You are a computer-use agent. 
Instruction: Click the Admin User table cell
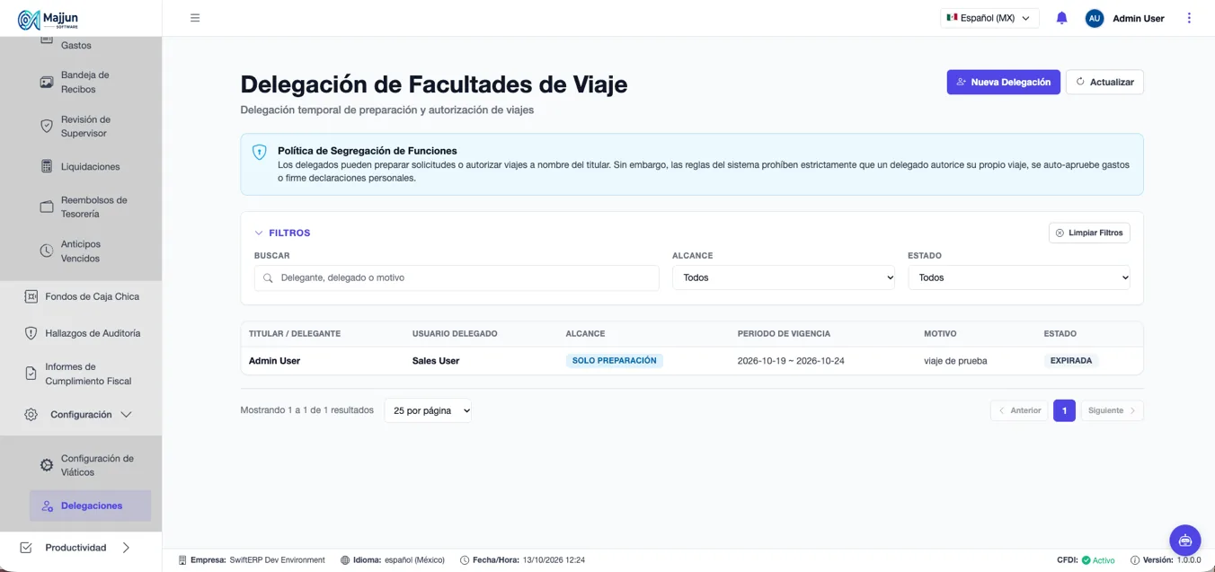tap(274, 361)
